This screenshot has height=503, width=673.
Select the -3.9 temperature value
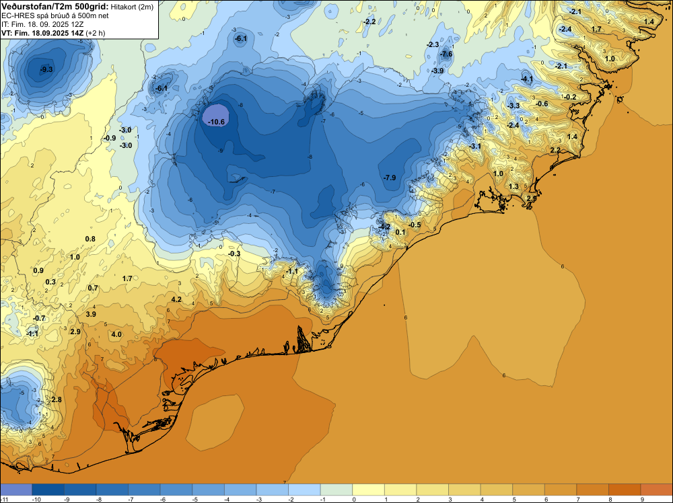coord(438,71)
